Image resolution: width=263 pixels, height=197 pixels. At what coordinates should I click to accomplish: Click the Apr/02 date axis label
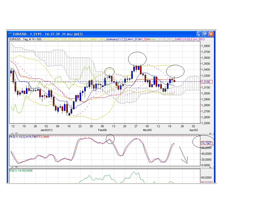click(x=194, y=130)
